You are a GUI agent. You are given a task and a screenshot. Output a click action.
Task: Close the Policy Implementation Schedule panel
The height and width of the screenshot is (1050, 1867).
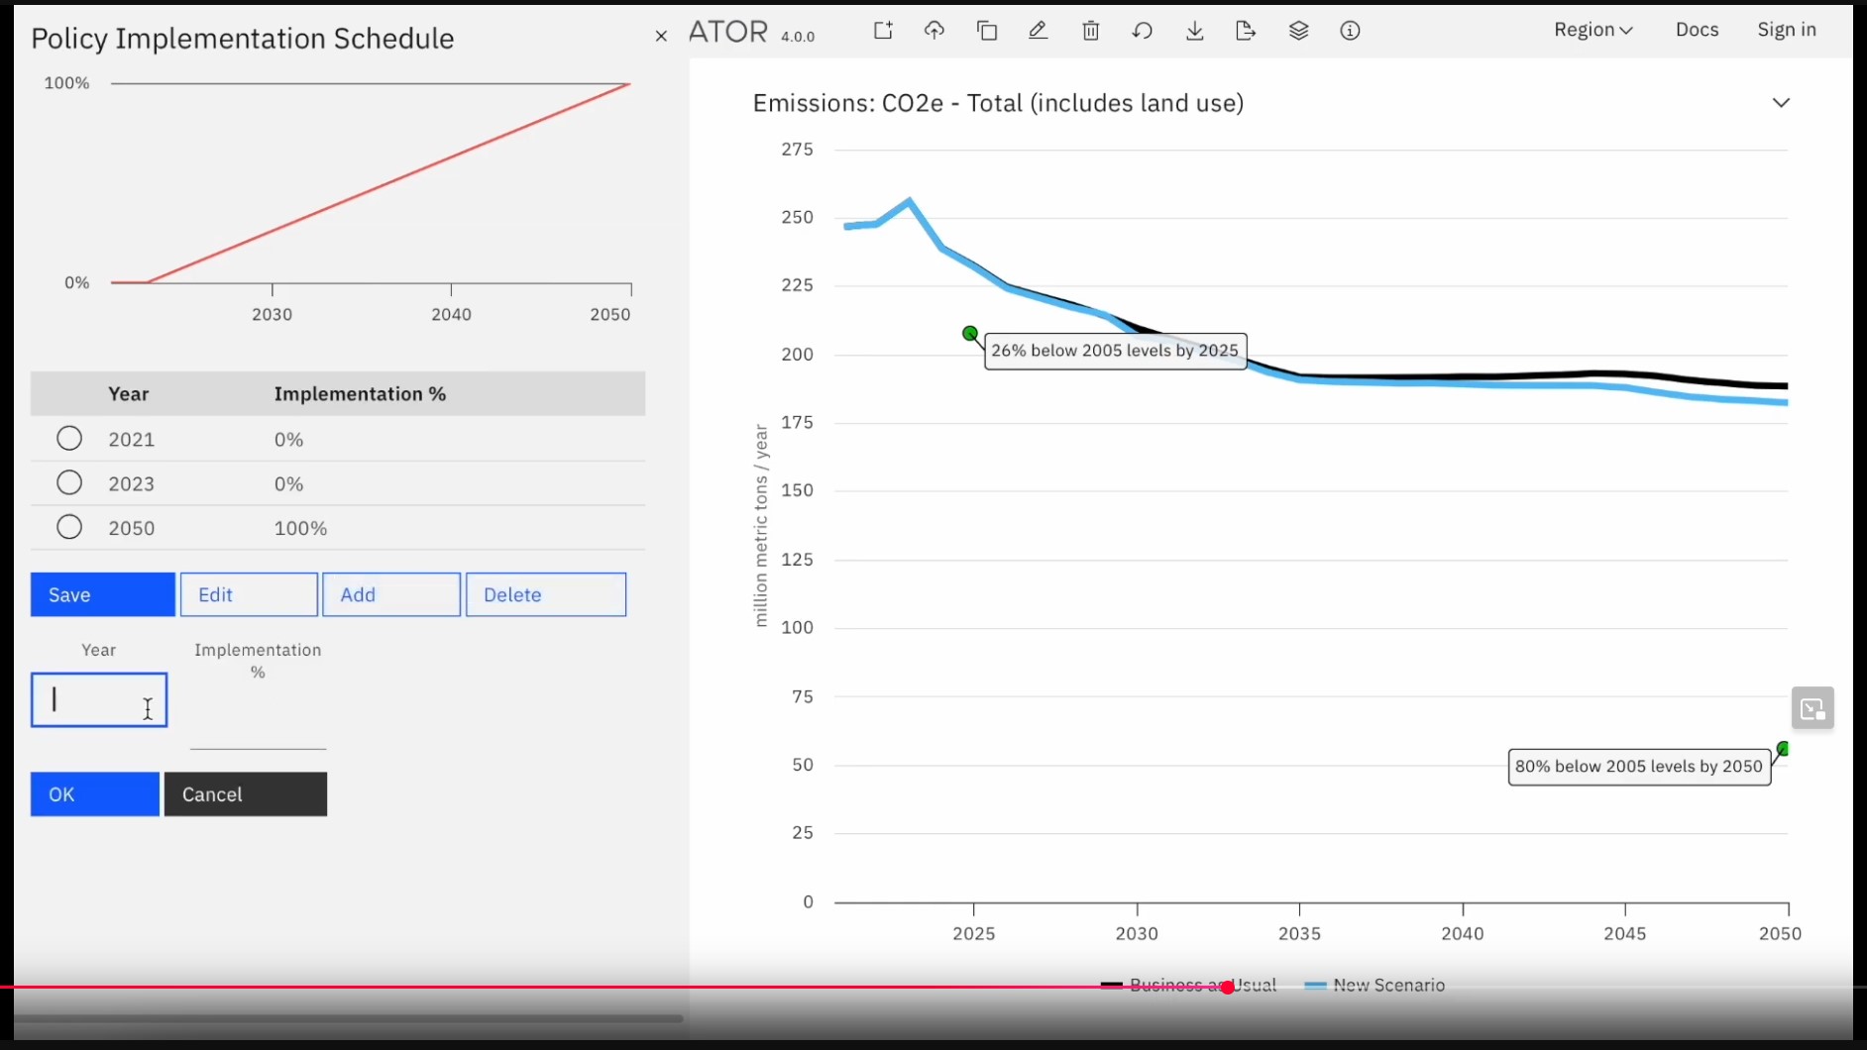point(661,37)
